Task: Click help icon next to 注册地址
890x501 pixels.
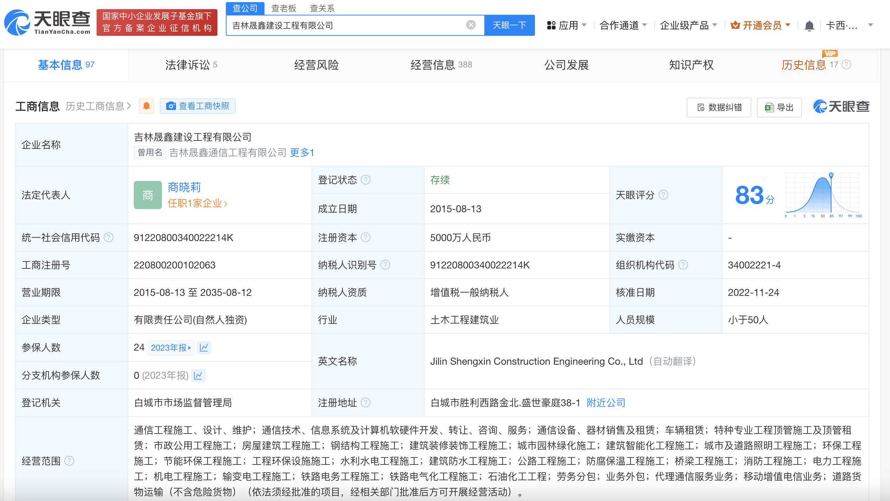Action: pyautogui.click(x=366, y=403)
